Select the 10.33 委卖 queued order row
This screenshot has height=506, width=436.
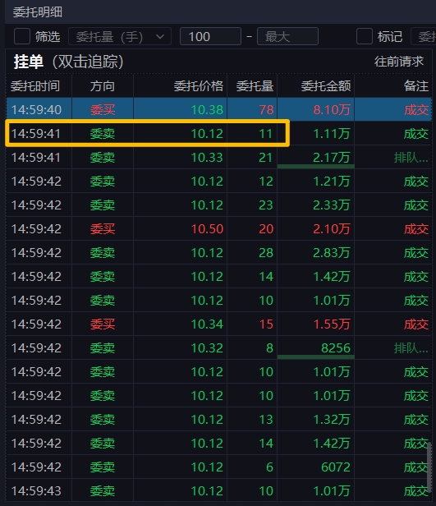pos(218,157)
